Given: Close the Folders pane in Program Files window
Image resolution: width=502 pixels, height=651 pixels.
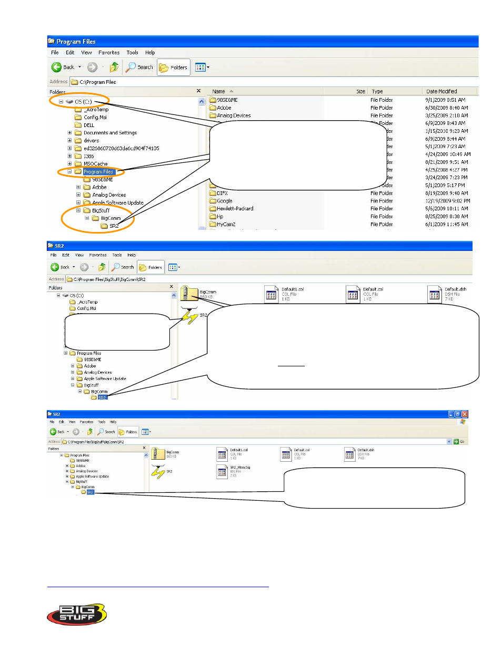Looking at the screenshot, I should (198, 91).
